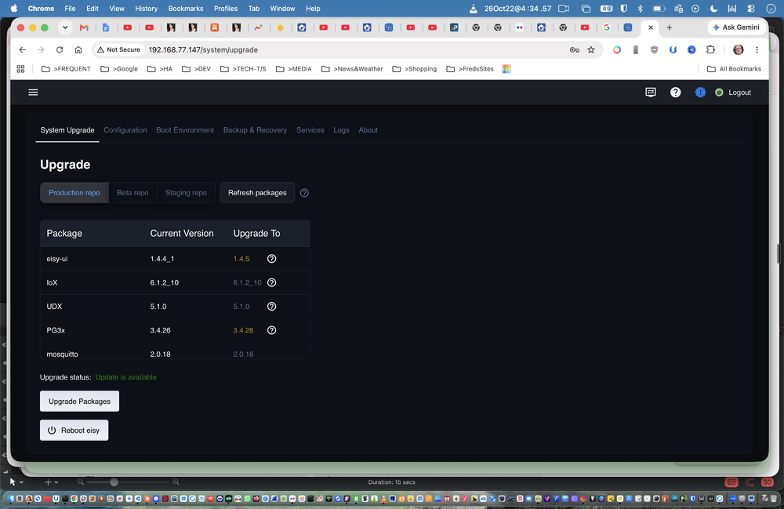
Task: Click the Not Secure site info chip
Action: [x=119, y=49]
